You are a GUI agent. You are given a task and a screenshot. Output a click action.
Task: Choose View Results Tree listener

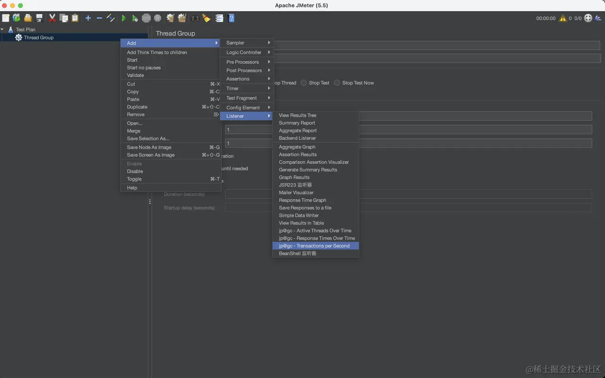pyautogui.click(x=316, y=115)
